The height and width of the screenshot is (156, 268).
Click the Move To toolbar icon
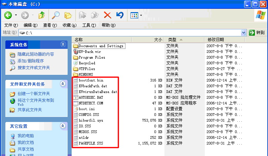coord(82,15)
